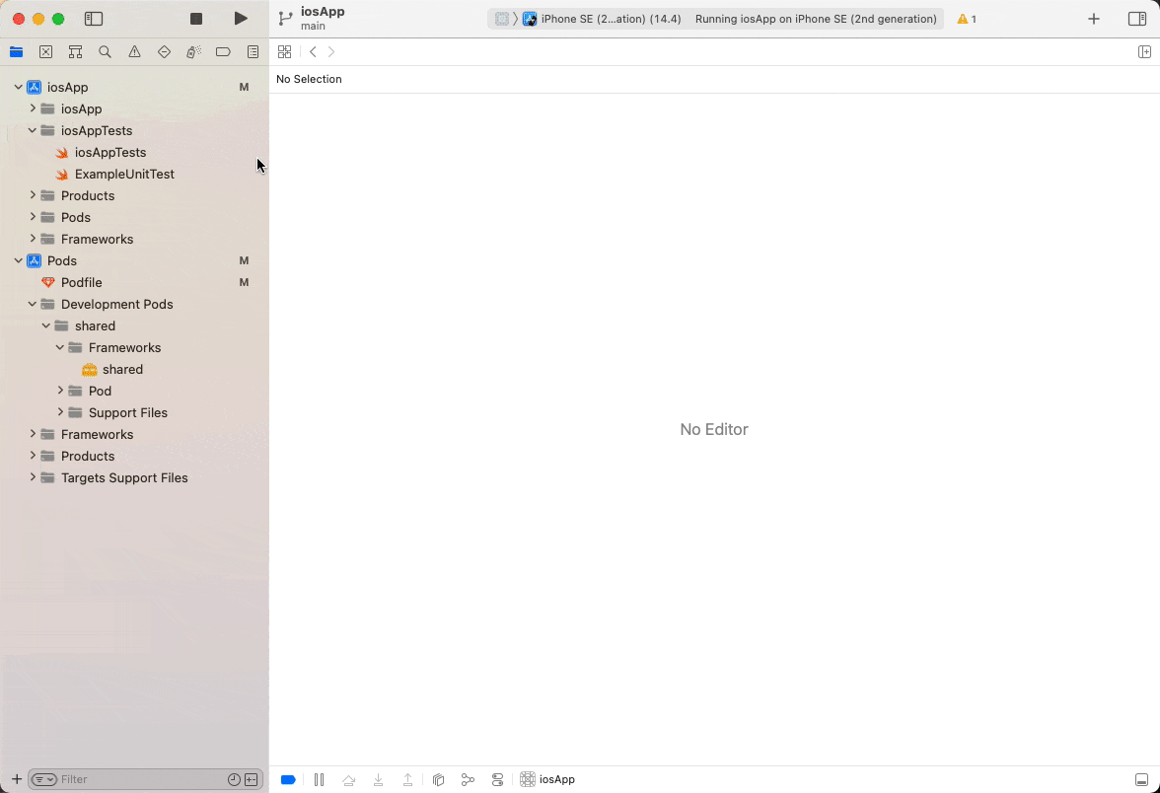The width and height of the screenshot is (1160, 793).
Task: Click the warning count indicator
Action: pos(967,20)
